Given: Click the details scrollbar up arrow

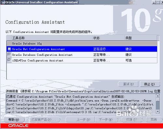Looking at the screenshot, I should click(x=158, y=96).
